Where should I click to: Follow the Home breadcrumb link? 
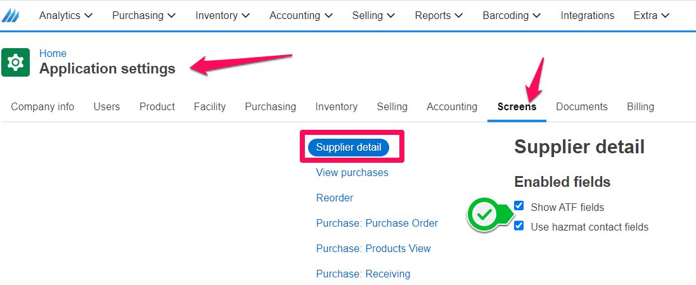click(53, 54)
